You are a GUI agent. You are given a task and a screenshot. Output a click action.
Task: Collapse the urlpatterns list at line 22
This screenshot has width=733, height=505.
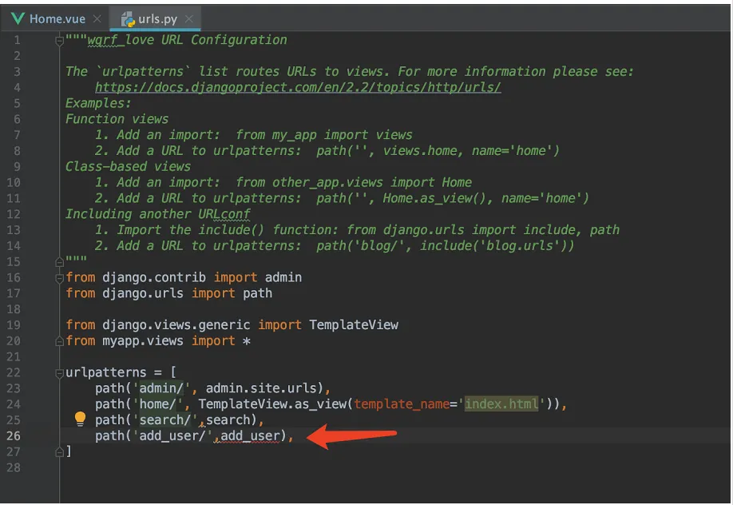59,373
